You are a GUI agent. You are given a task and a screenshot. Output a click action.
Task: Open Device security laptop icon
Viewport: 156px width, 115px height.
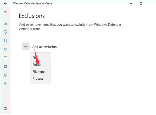tap(5, 66)
